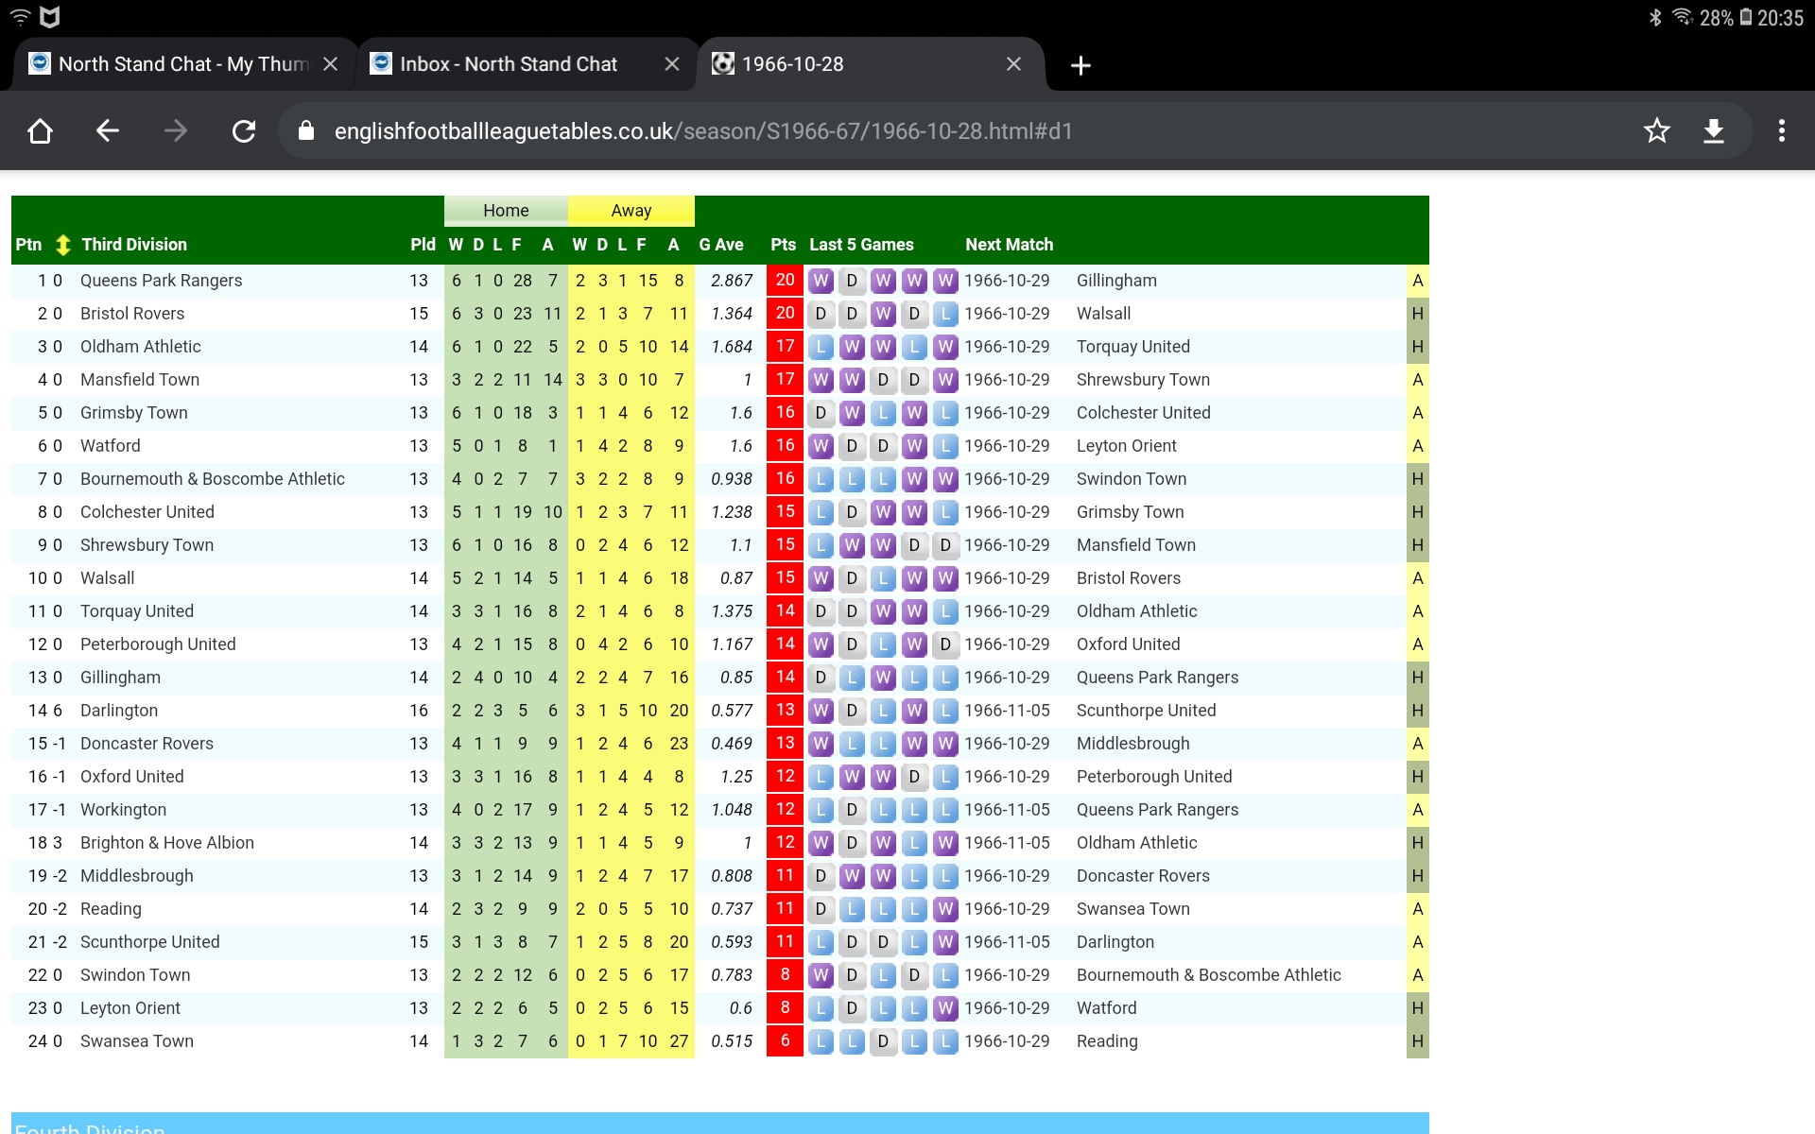Select Mansfield Town in fourth row
Image resolution: width=1815 pixels, height=1134 pixels.
coord(140,380)
